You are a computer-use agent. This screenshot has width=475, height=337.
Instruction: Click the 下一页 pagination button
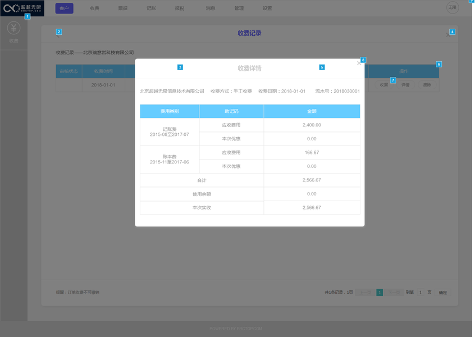tap(394, 293)
